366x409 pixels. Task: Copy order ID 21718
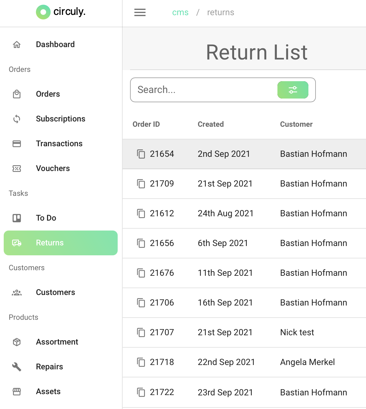pyautogui.click(x=141, y=362)
